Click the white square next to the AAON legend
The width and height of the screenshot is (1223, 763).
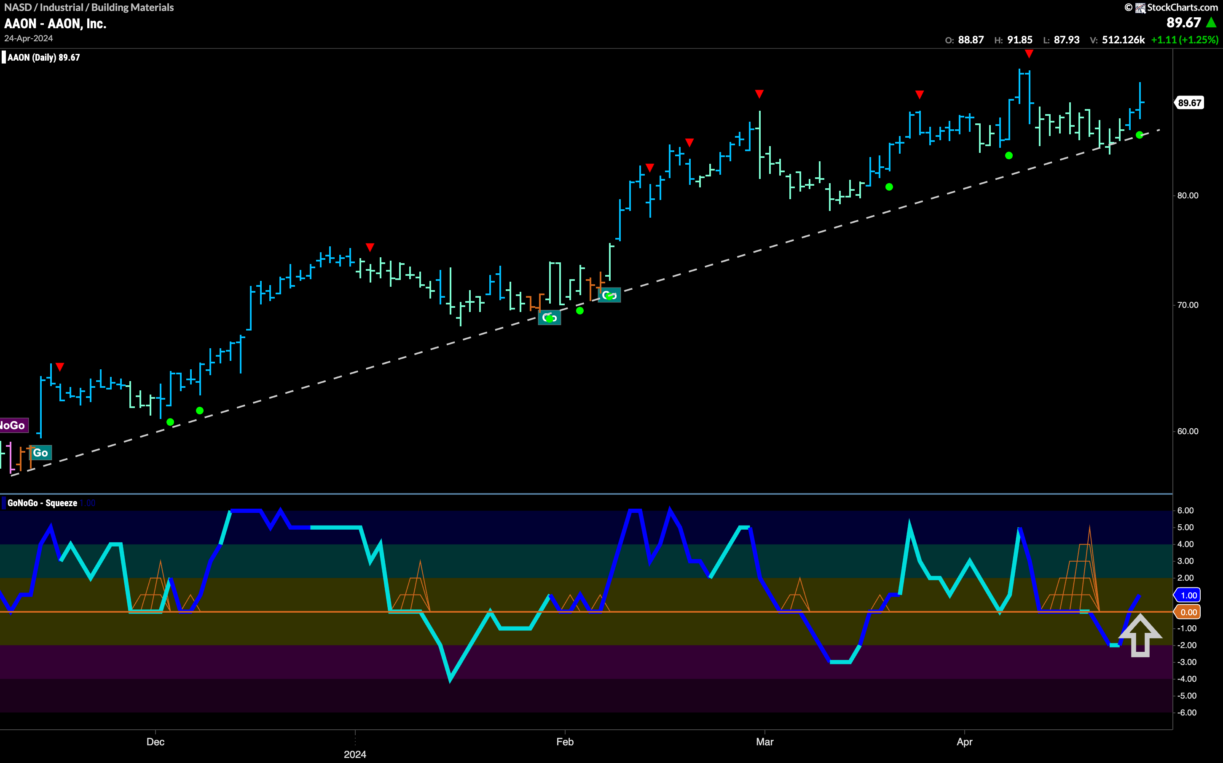pyautogui.click(x=3, y=57)
